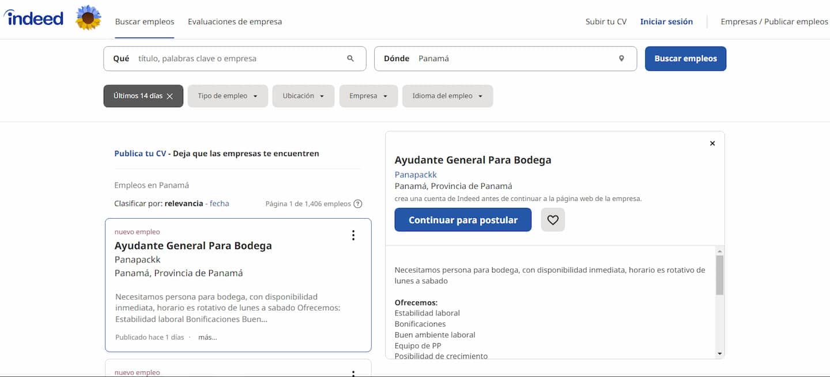Sort results by relevancia
830x377 pixels.
click(x=184, y=204)
